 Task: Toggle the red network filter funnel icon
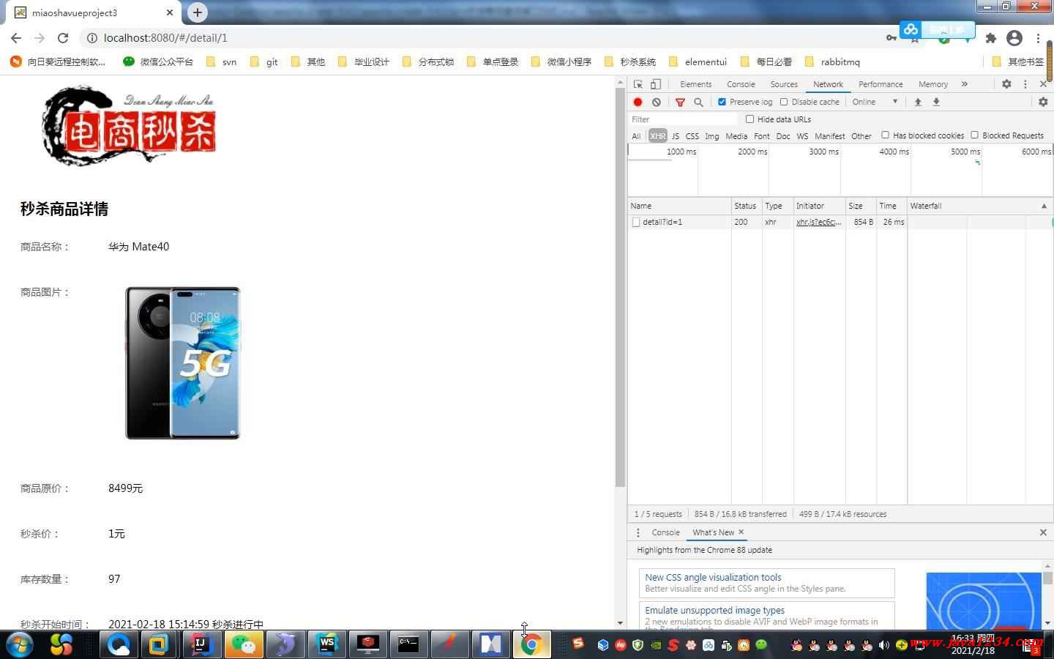click(680, 102)
